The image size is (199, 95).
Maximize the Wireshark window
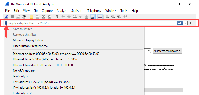[x=178, y=4]
